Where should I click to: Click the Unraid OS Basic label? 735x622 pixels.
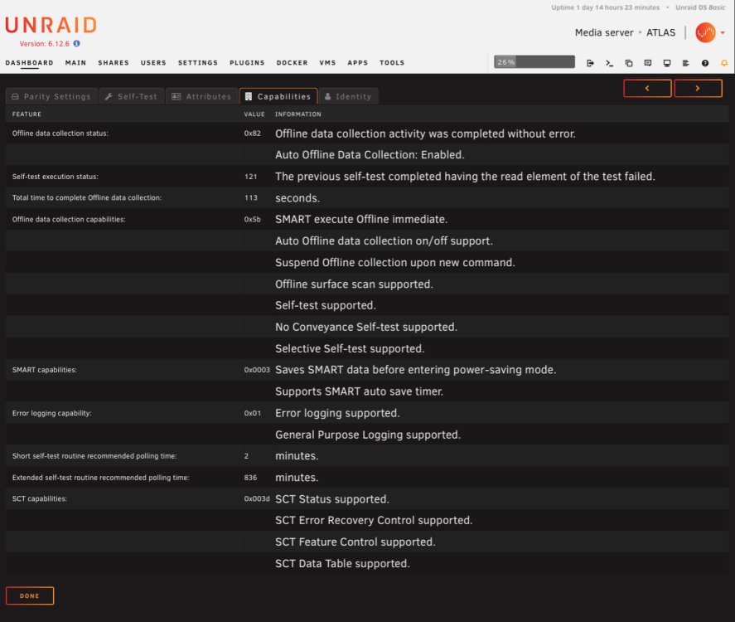coord(700,7)
